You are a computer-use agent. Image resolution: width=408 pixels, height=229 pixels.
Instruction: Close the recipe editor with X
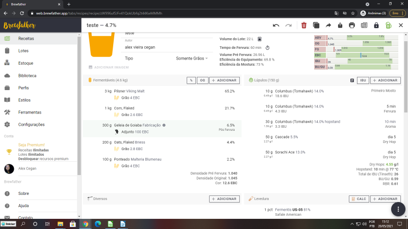(x=401, y=25)
